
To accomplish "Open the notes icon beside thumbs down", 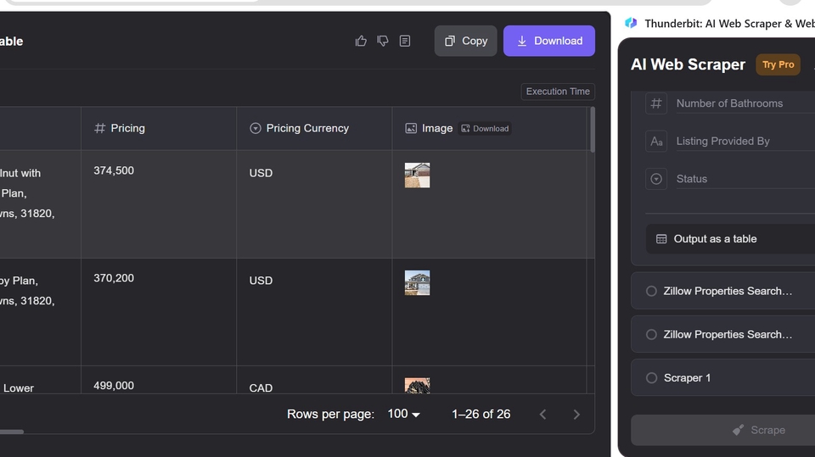I will [x=405, y=41].
